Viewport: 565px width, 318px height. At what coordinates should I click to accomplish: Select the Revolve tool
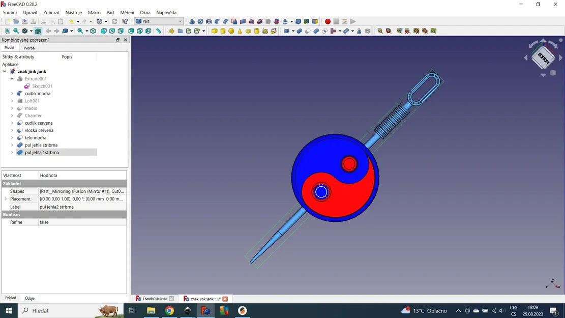click(200, 21)
